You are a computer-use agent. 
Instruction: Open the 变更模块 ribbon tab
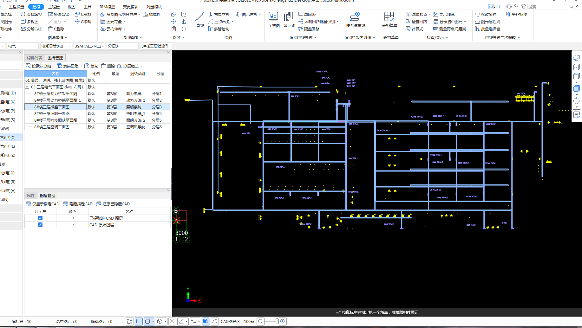tap(131, 7)
